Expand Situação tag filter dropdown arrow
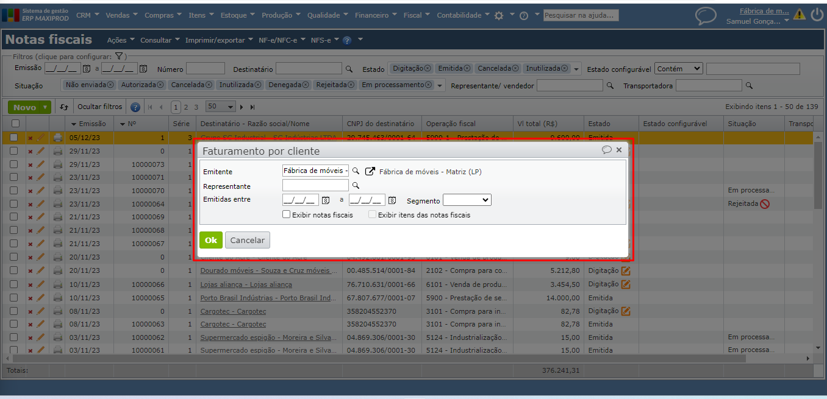The height and width of the screenshot is (399, 827). [x=440, y=86]
